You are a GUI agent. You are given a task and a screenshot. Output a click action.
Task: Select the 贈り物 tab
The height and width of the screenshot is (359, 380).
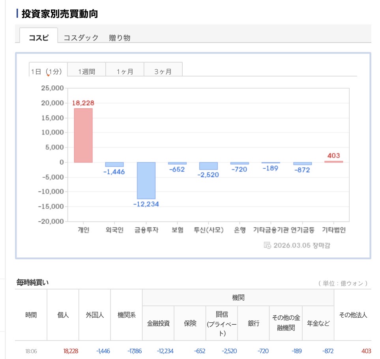click(120, 38)
